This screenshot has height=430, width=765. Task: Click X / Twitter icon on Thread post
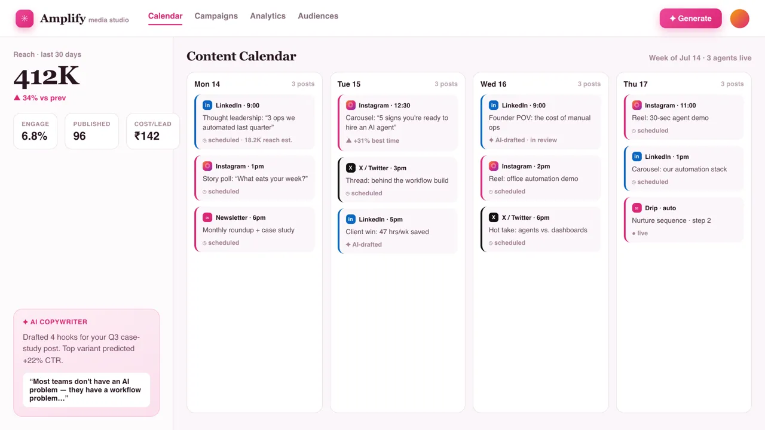tap(351, 168)
